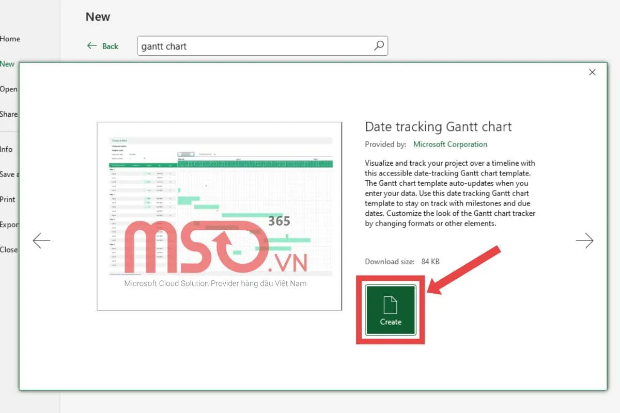Click the X to dismiss the template preview
Viewport: 620px width, 413px height.
[592, 72]
